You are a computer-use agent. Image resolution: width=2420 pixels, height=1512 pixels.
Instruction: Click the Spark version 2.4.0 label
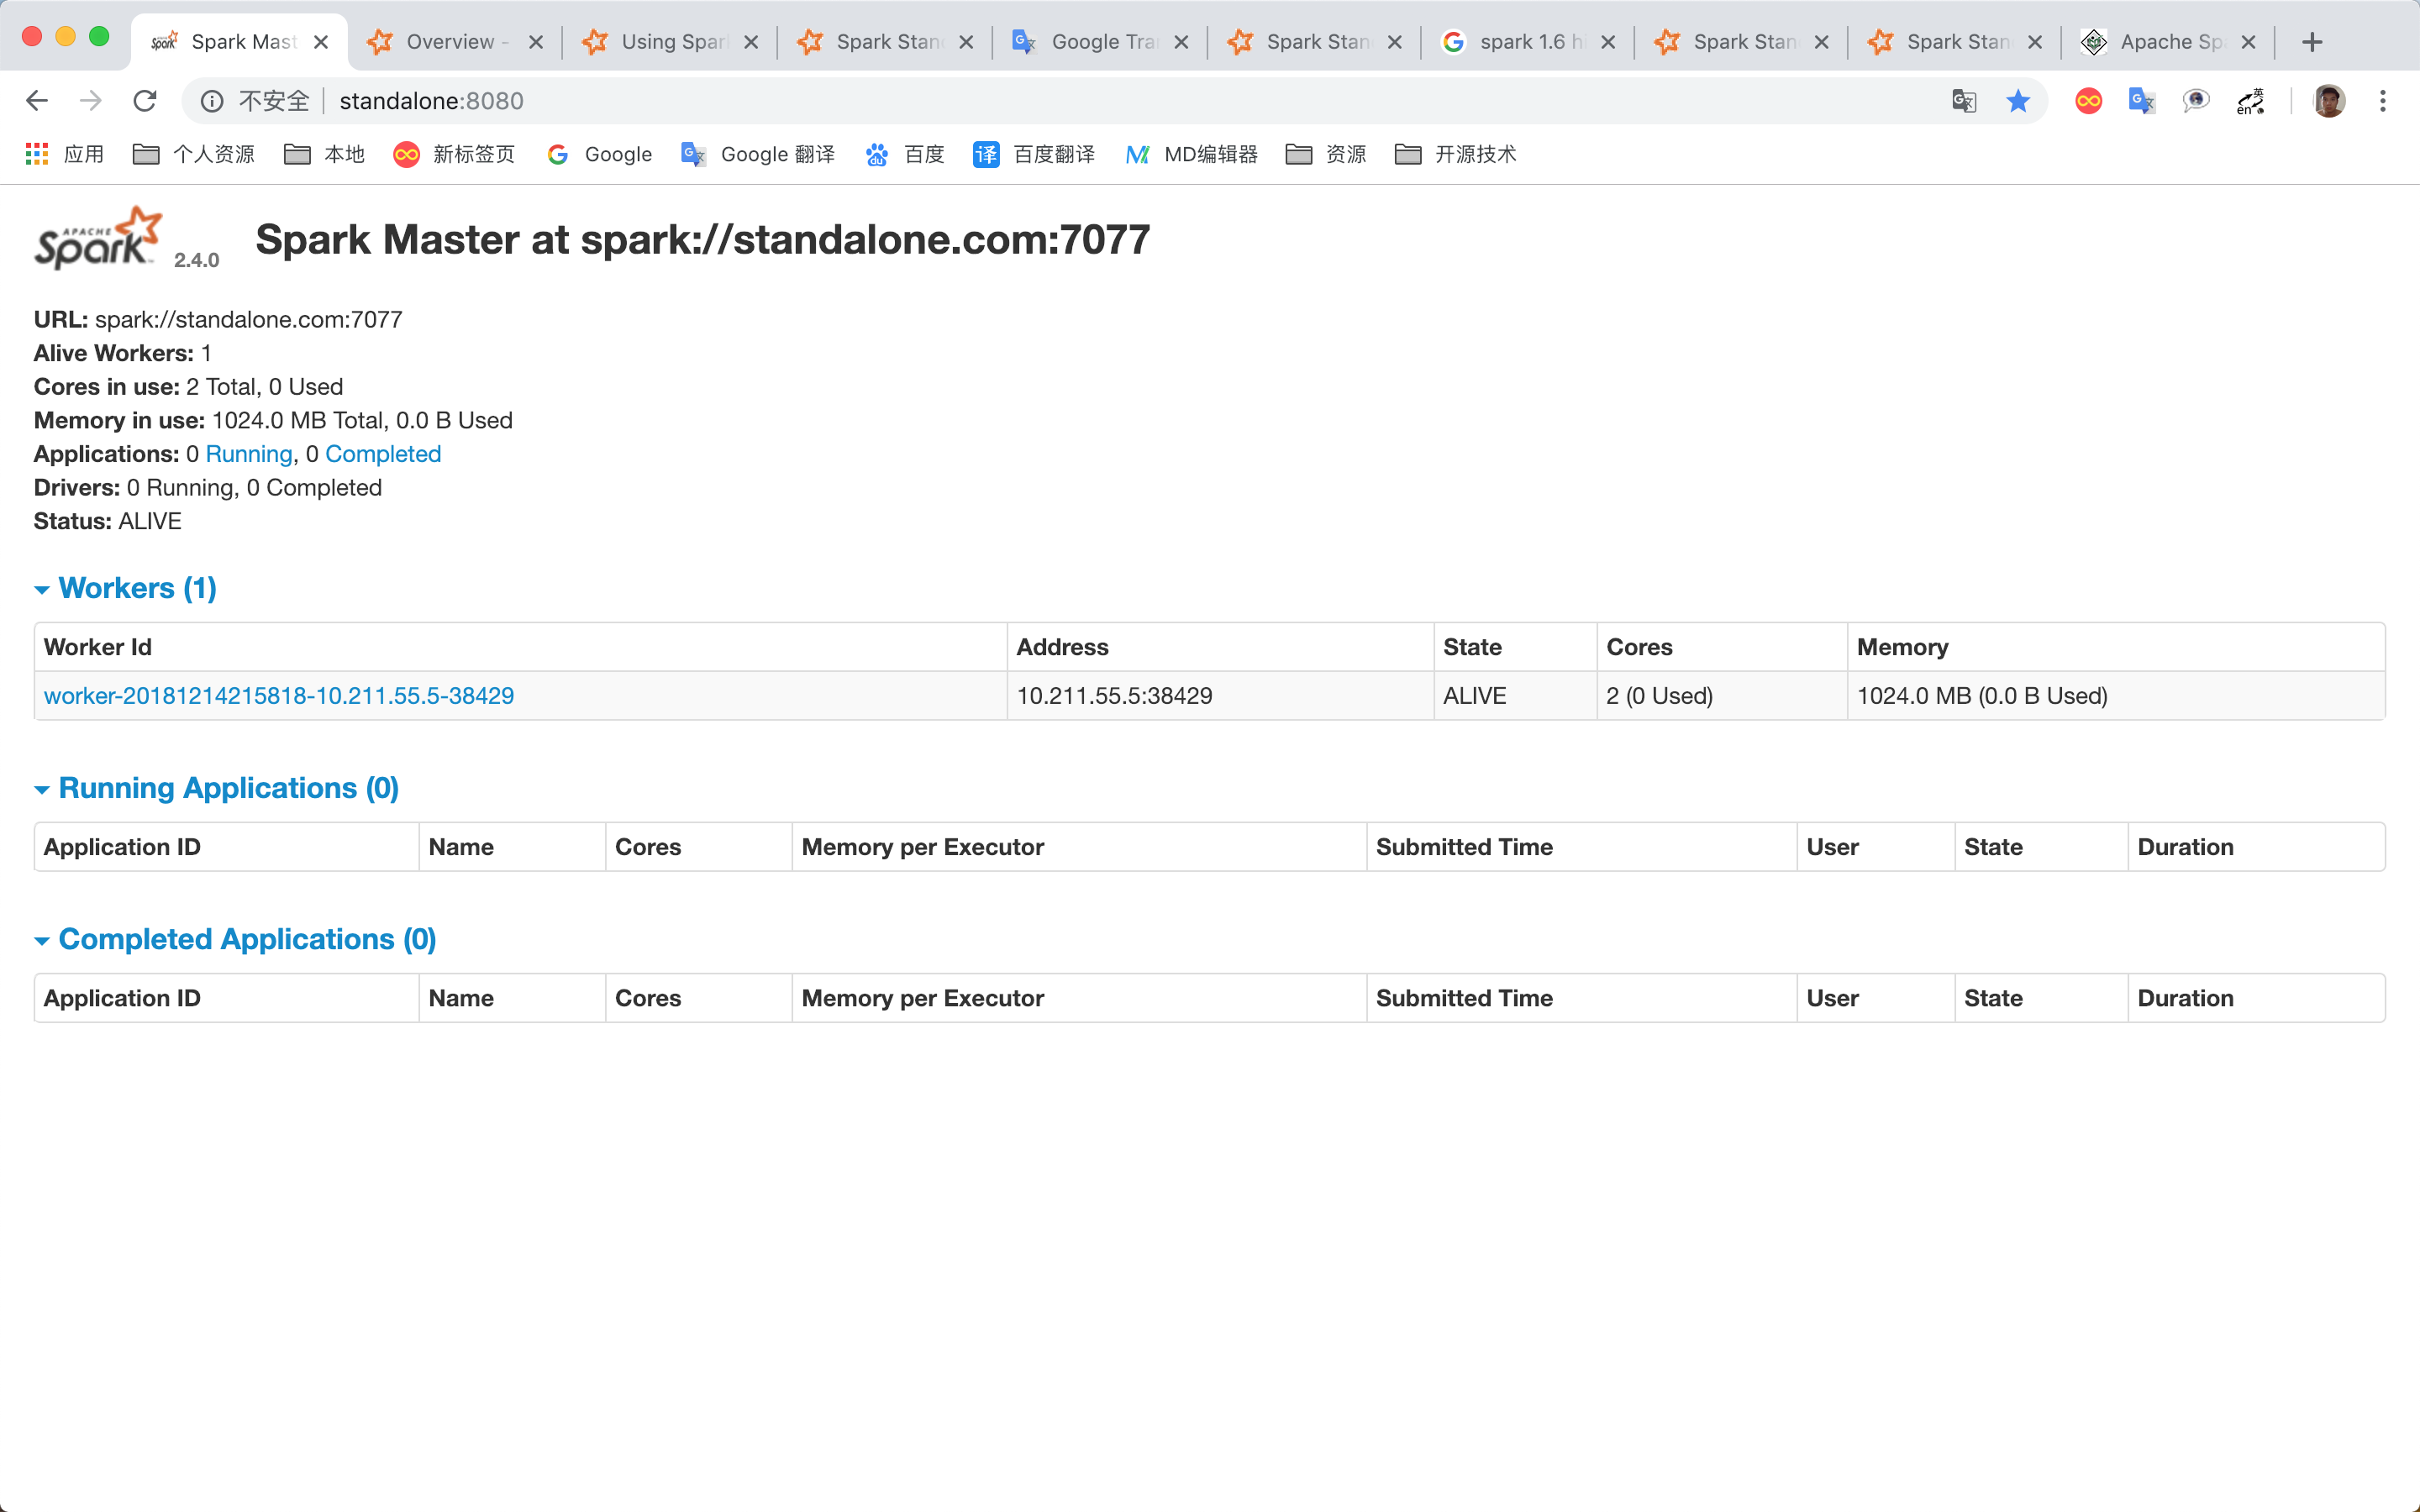(196, 260)
